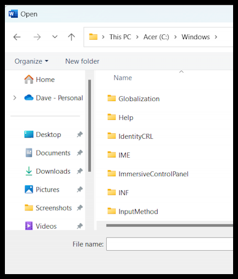Select the IdentityCRL folder name
238x279 pixels.
(136, 136)
